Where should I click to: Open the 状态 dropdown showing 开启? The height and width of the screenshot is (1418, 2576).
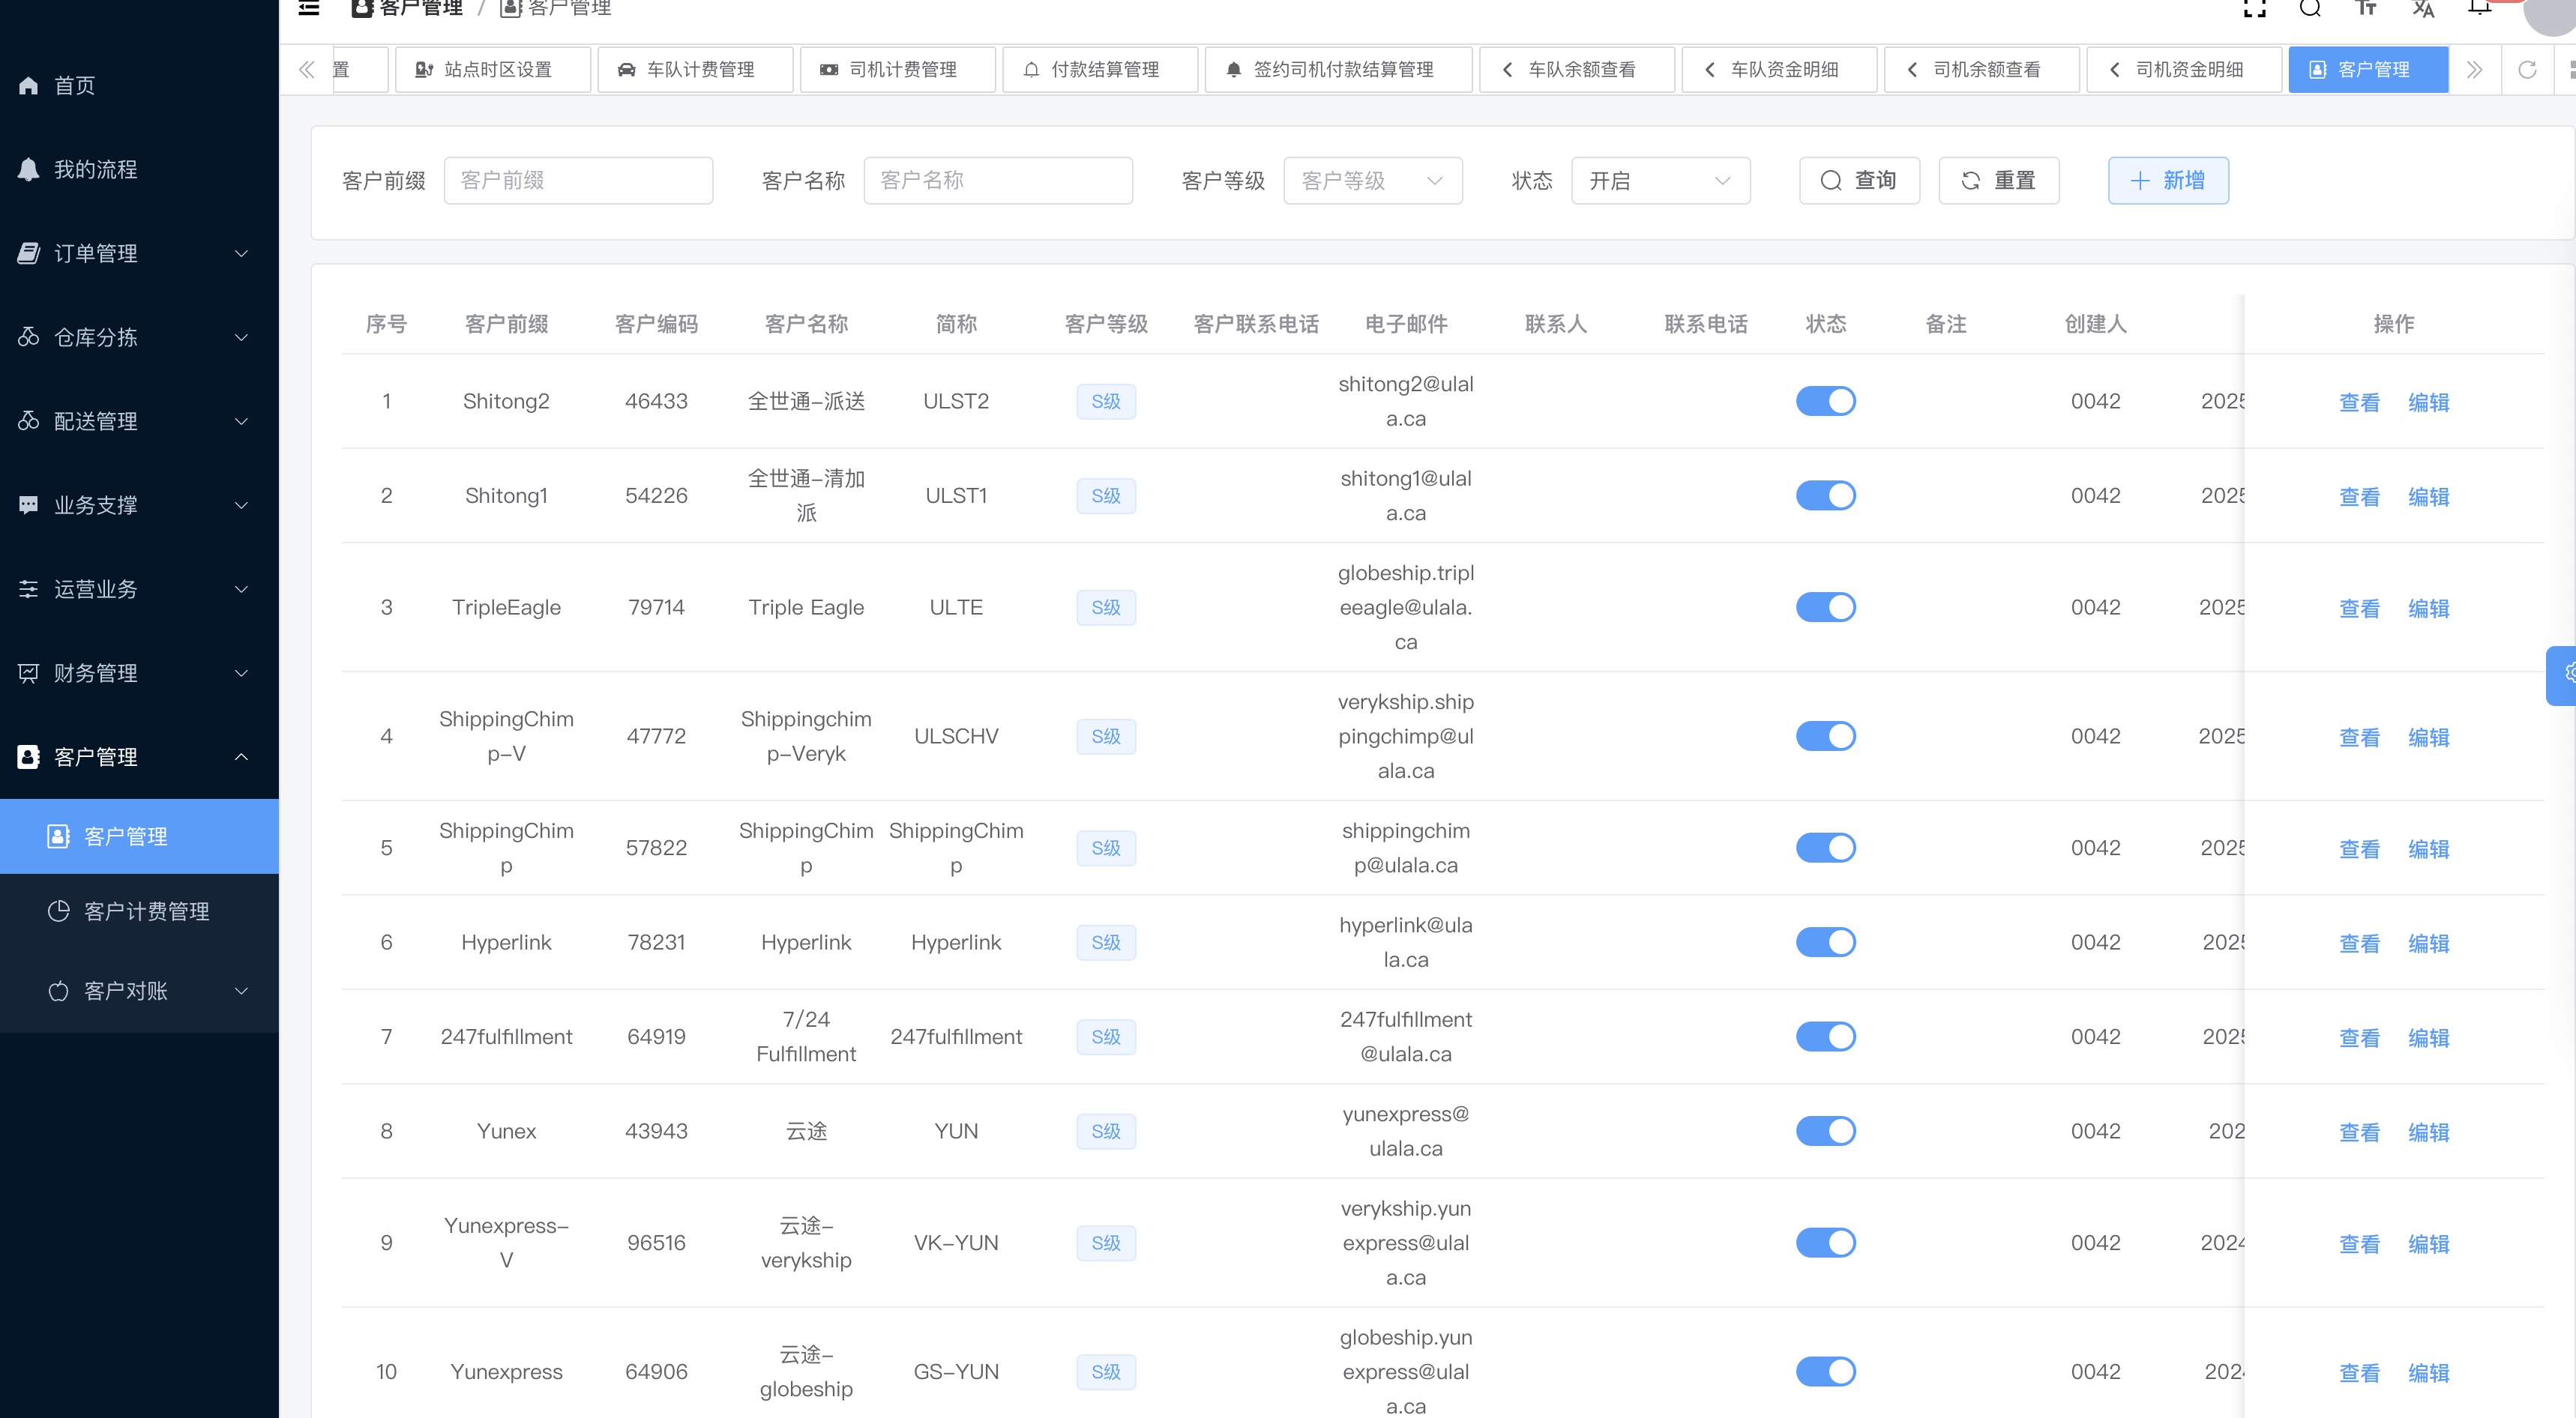point(1660,181)
